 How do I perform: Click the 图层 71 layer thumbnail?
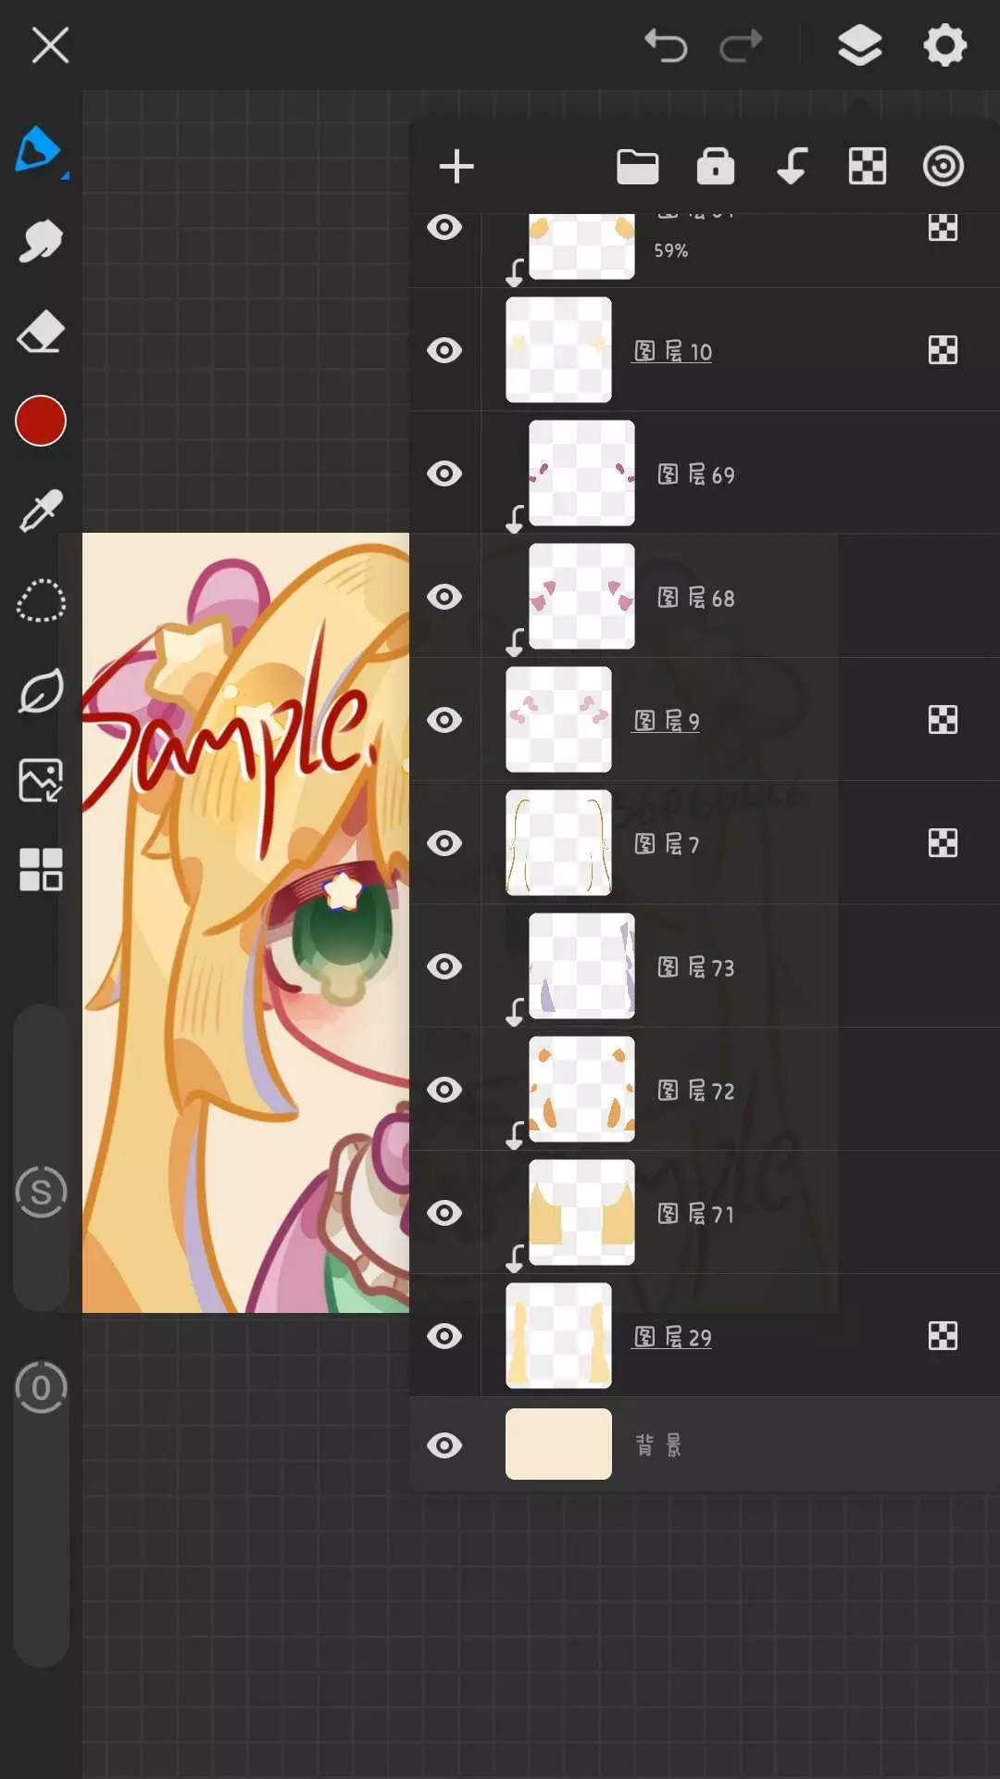581,1213
